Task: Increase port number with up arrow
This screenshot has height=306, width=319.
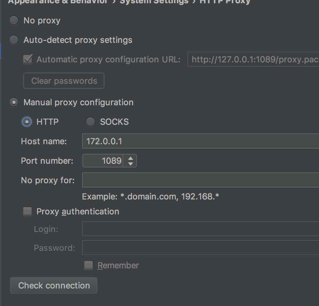Action: (130, 158)
